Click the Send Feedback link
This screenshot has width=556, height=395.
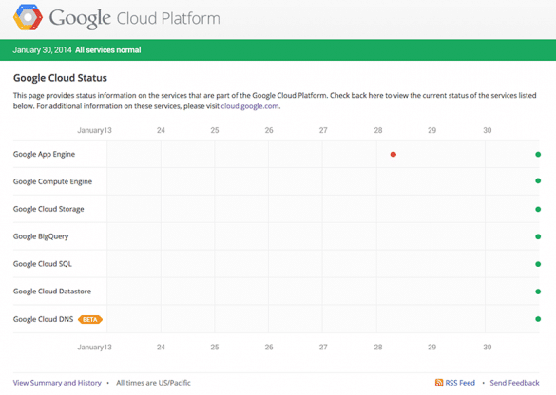tap(514, 383)
